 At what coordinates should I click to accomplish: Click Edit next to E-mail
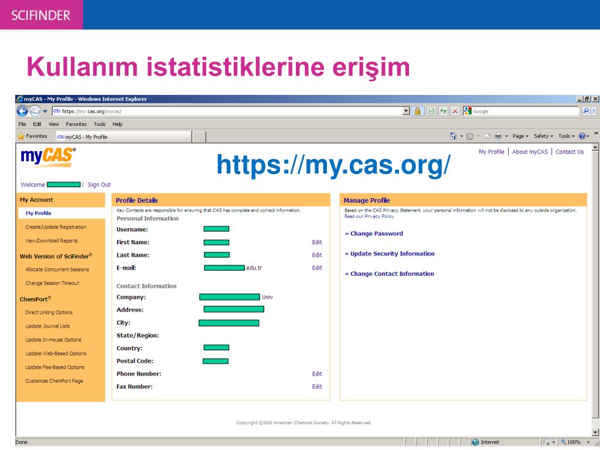pyautogui.click(x=317, y=268)
